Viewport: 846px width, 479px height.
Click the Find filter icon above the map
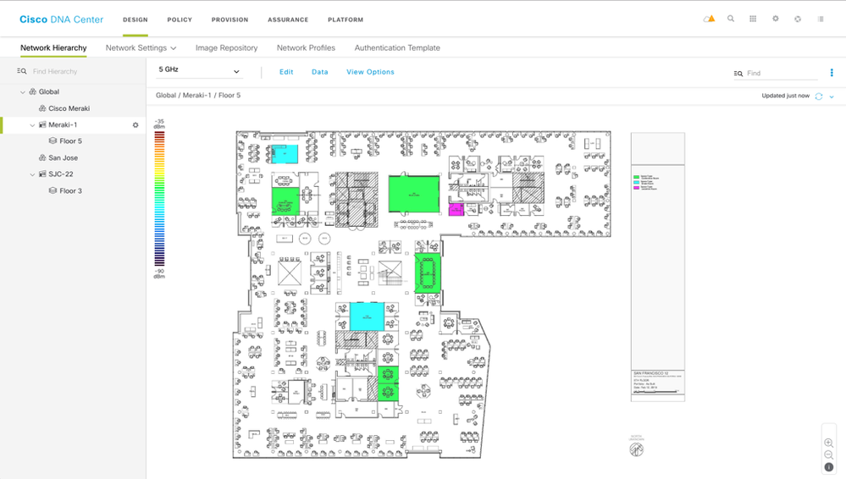pyautogui.click(x=738, y=74)
